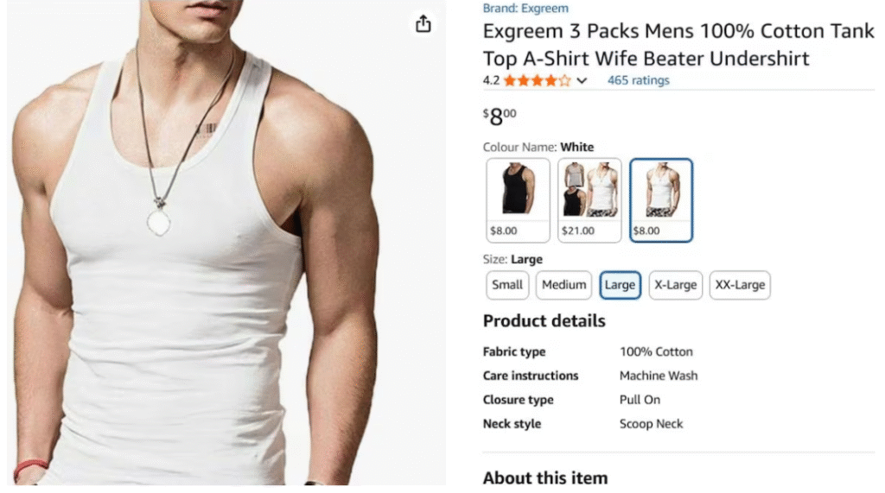Click the Colour Name: White label
Viewport: 885px width, 493px height.
[538, 147]
